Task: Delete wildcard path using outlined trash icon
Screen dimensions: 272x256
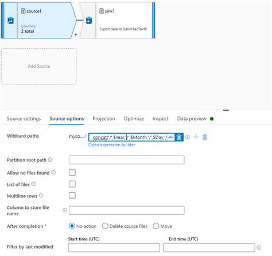Action: click(x=205, y=137)
